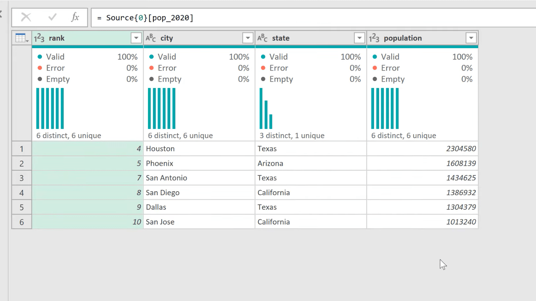536x301 pixels.
Task: Click Texas in the Dallas row
Action: pyautogui.click(x=311, y=207)
